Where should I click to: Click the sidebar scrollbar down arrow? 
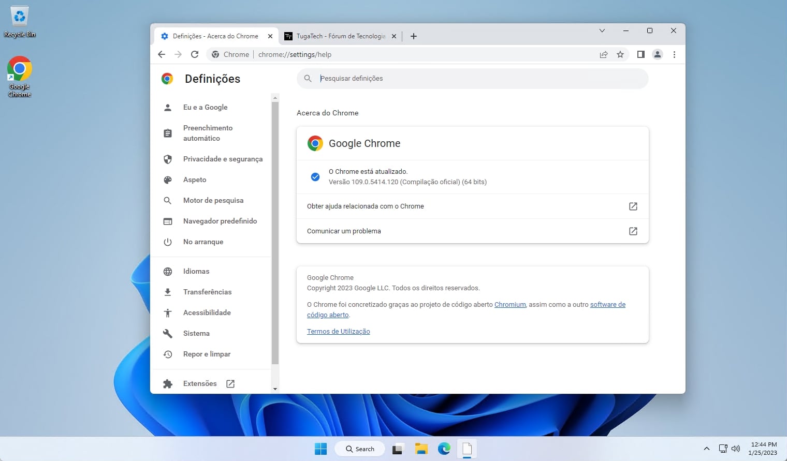pyautogui.click(x=275, y=389)
